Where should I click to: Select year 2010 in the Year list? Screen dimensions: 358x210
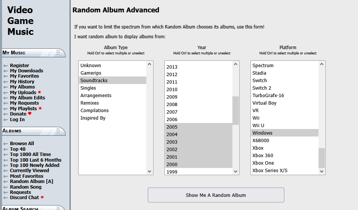click(x=172, y=89)
